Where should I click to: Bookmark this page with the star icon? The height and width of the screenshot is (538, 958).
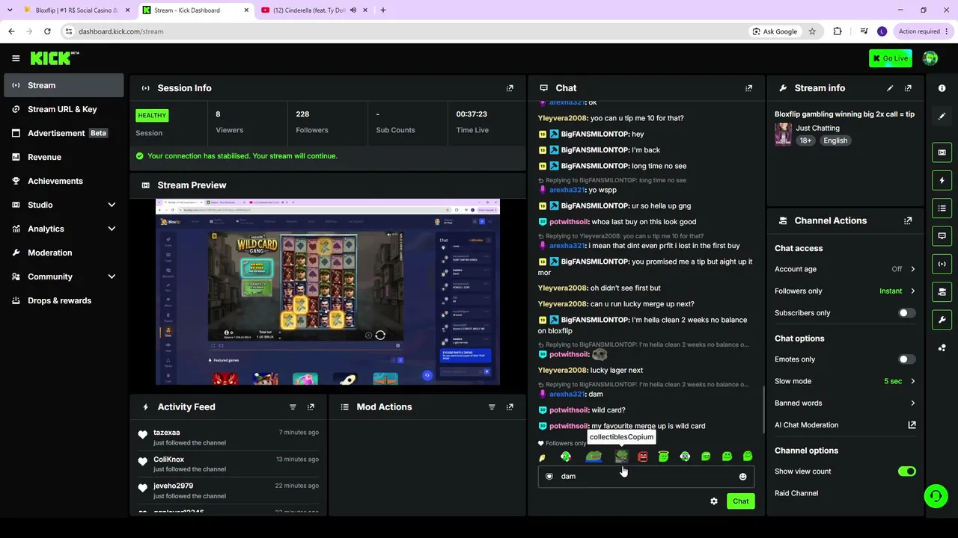pos(812,31)
